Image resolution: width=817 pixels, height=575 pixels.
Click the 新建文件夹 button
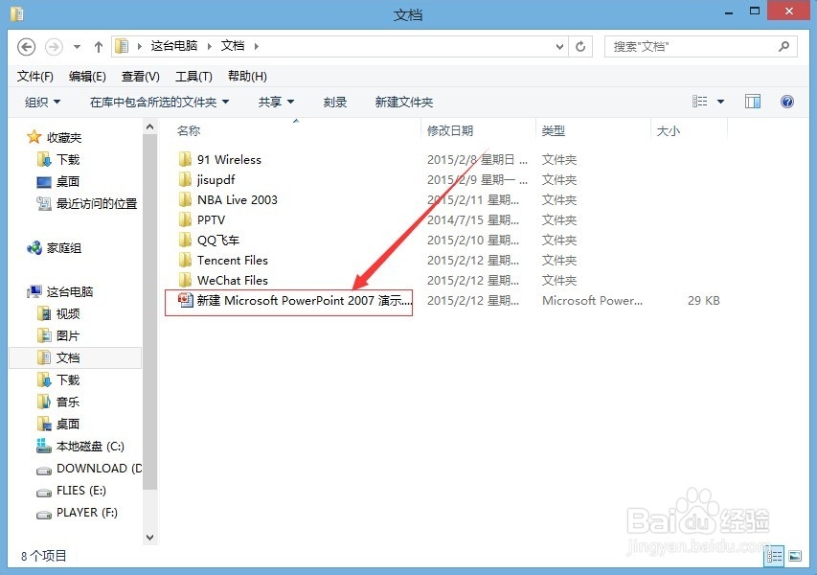coord(404,103)
